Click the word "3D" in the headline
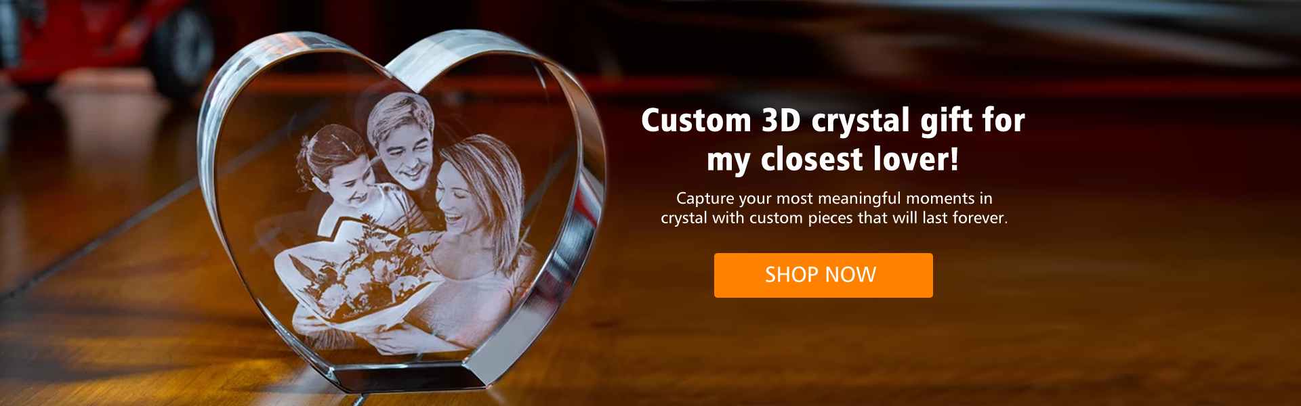Image resolution: width=1301 pixels, height=406 pixels. click(781, 120)
